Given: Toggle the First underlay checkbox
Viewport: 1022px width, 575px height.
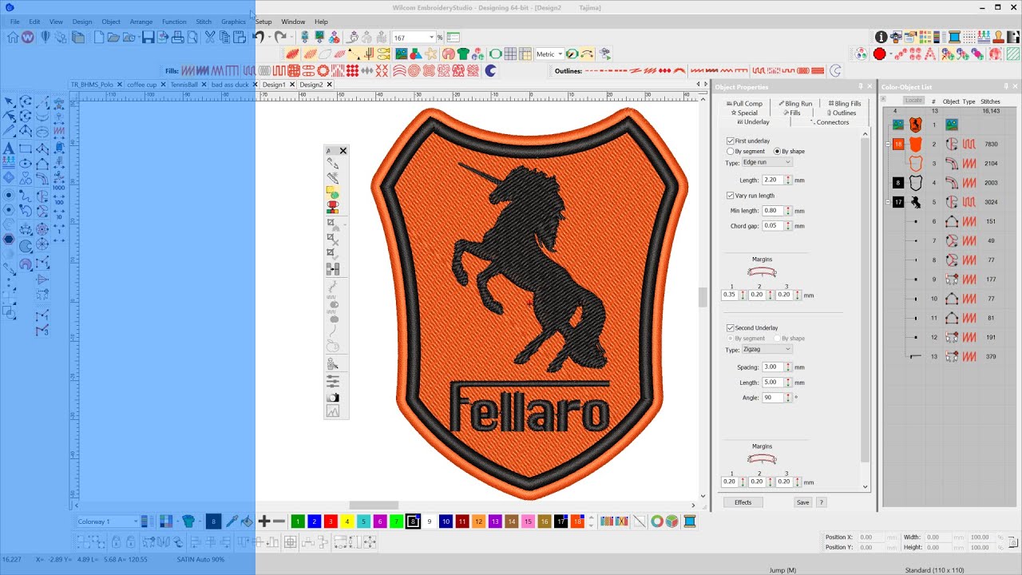Looking at the screenshot, I should pyautogui.click(x=730, y=141).
